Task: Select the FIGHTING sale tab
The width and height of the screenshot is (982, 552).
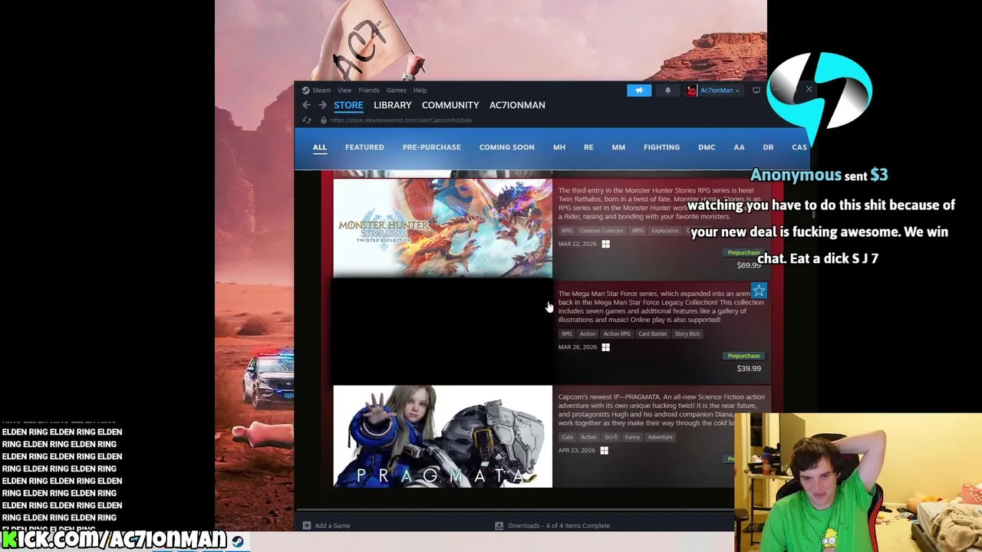Action: (661, 147)
